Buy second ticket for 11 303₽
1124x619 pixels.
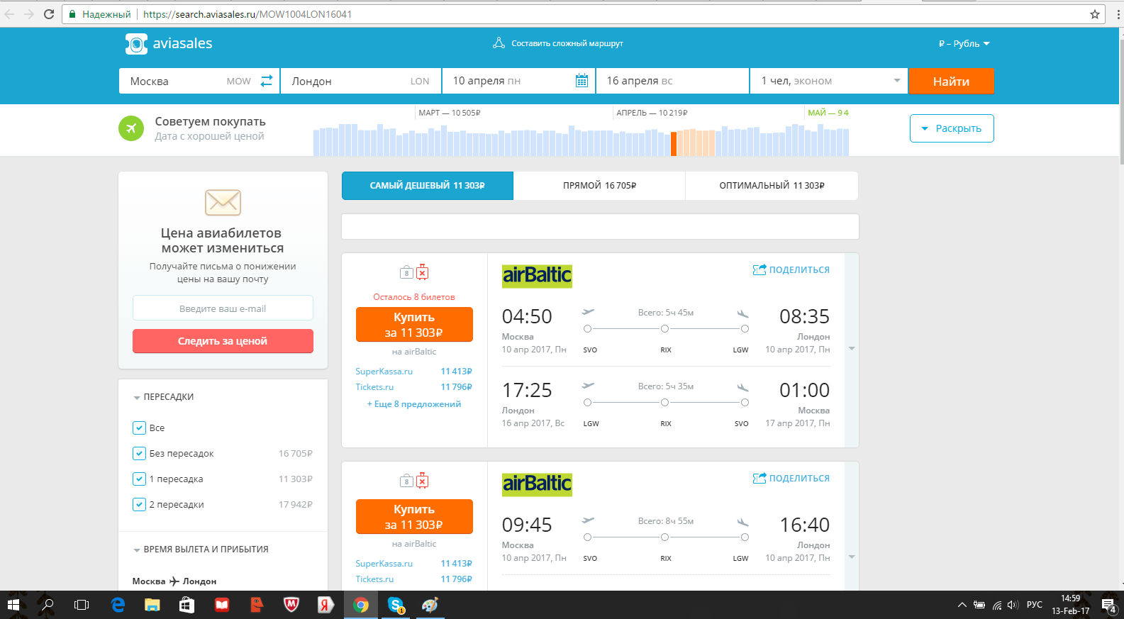414,517
